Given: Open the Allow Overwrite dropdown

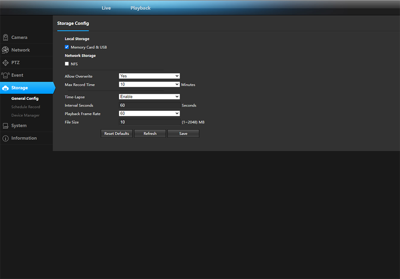Looking at the screenshot, I should point(149,76).
